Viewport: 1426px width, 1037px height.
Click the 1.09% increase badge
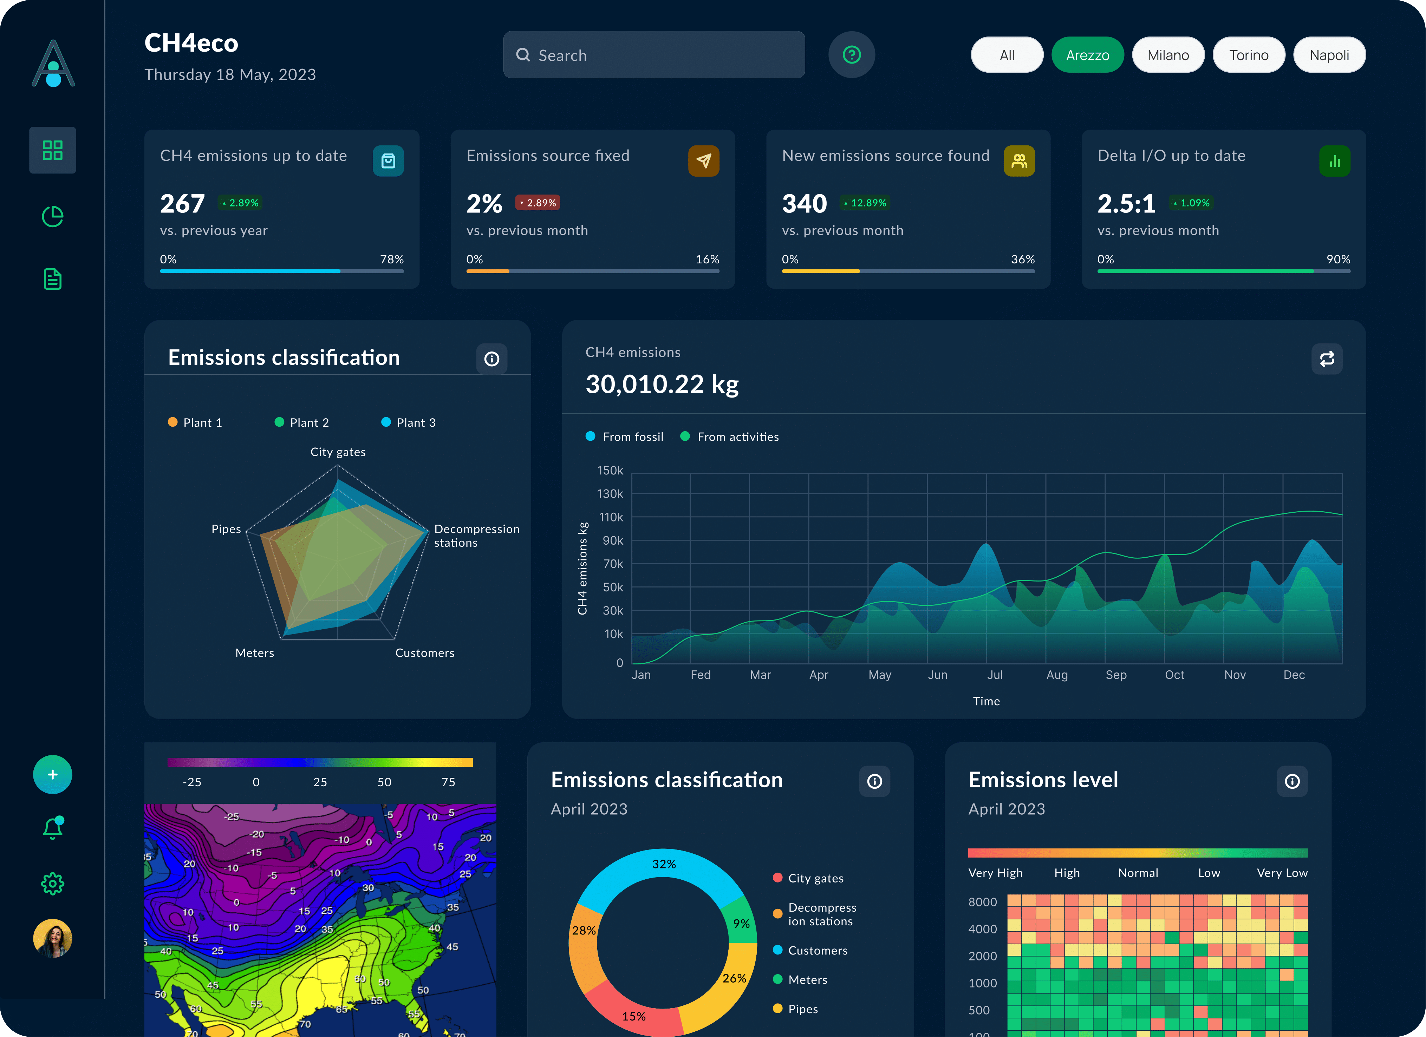(x=1191, y=202)
